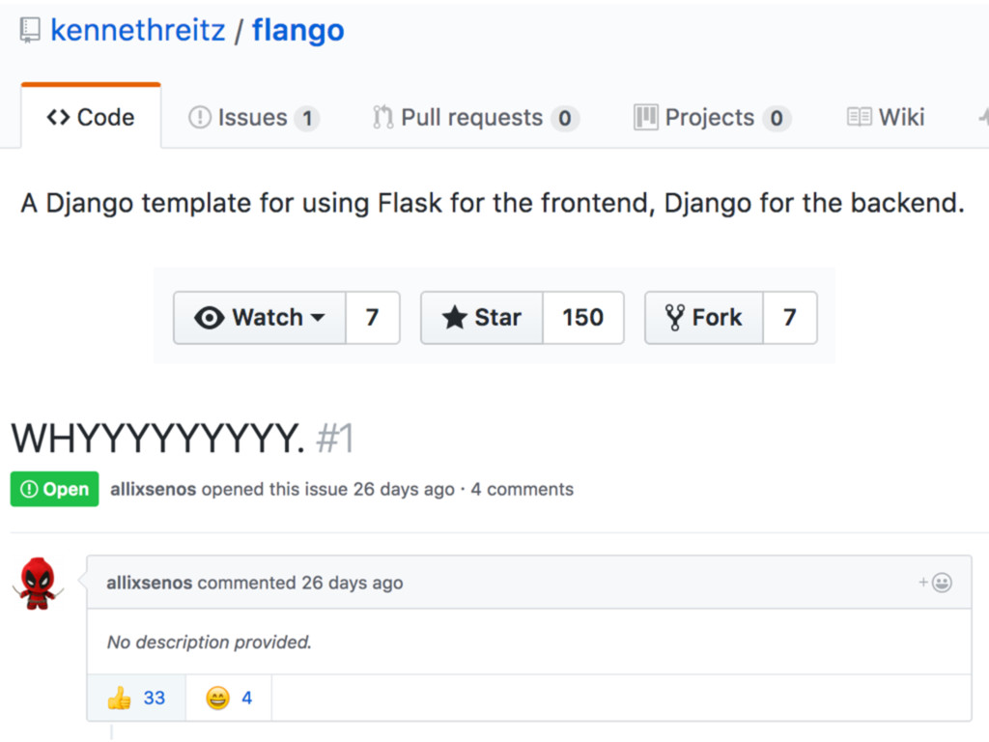Click the laughing face reaction emoji
This screenshot has height=742, width=989.
[x=218, y=698]
